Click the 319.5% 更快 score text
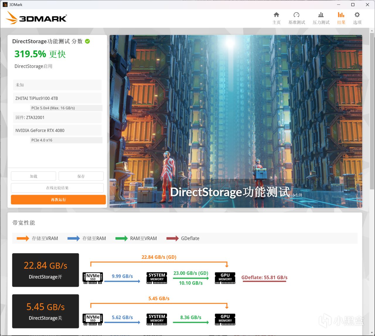The height and width of the screenshot is (336, 375). click(x=40, y=54)
